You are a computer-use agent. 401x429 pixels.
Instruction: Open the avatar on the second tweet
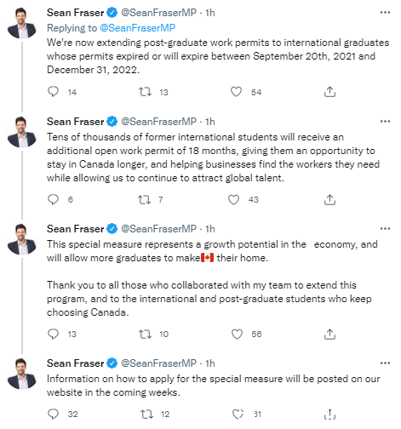[x=22, y=132]
